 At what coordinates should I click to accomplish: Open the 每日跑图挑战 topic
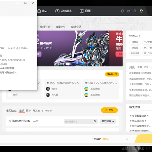[139, 116]
